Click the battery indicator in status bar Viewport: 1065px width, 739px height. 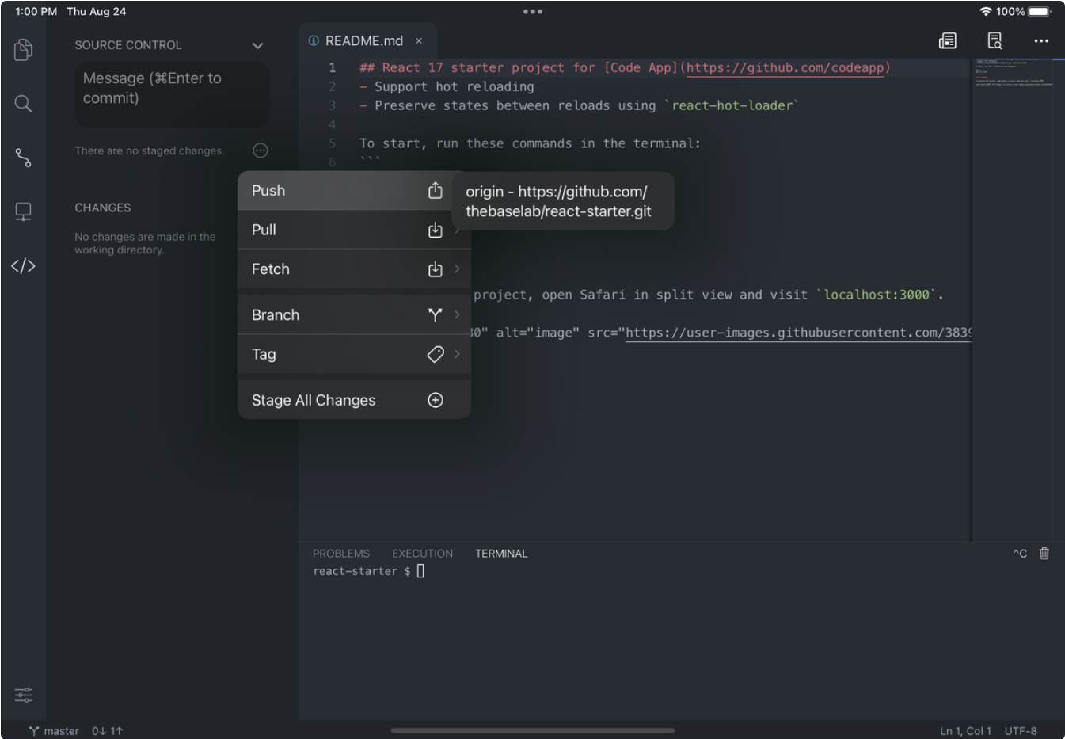tap(1040, 12)
